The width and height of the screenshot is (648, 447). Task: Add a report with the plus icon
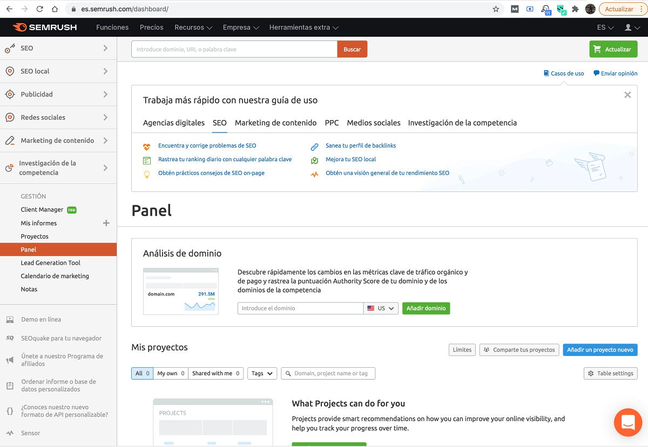106,223
